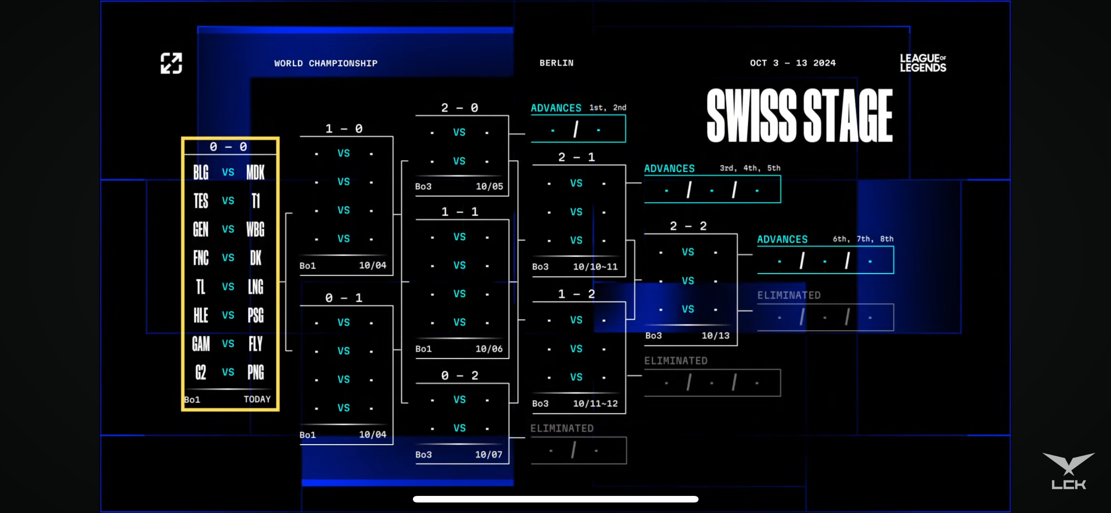Viewport: 1111px width, 513px height.
Task: Select the PSG team name
Action: [x=256, y=315]
